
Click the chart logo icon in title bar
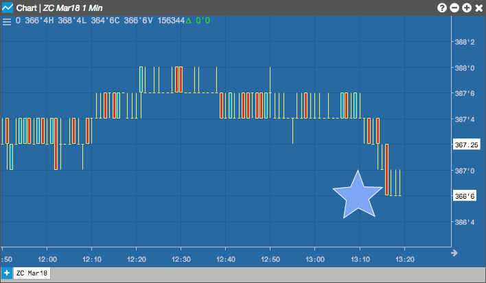[x=8, y=8]
